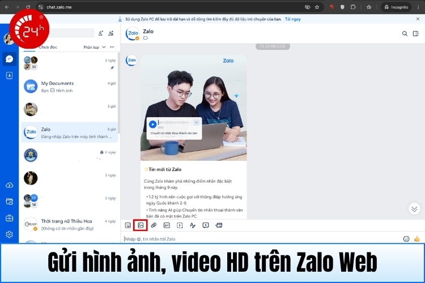Image resolution: width=425 pixels, height=283 pixels.
Task: Open the emoji picker in message box
Action: point(406,239)
